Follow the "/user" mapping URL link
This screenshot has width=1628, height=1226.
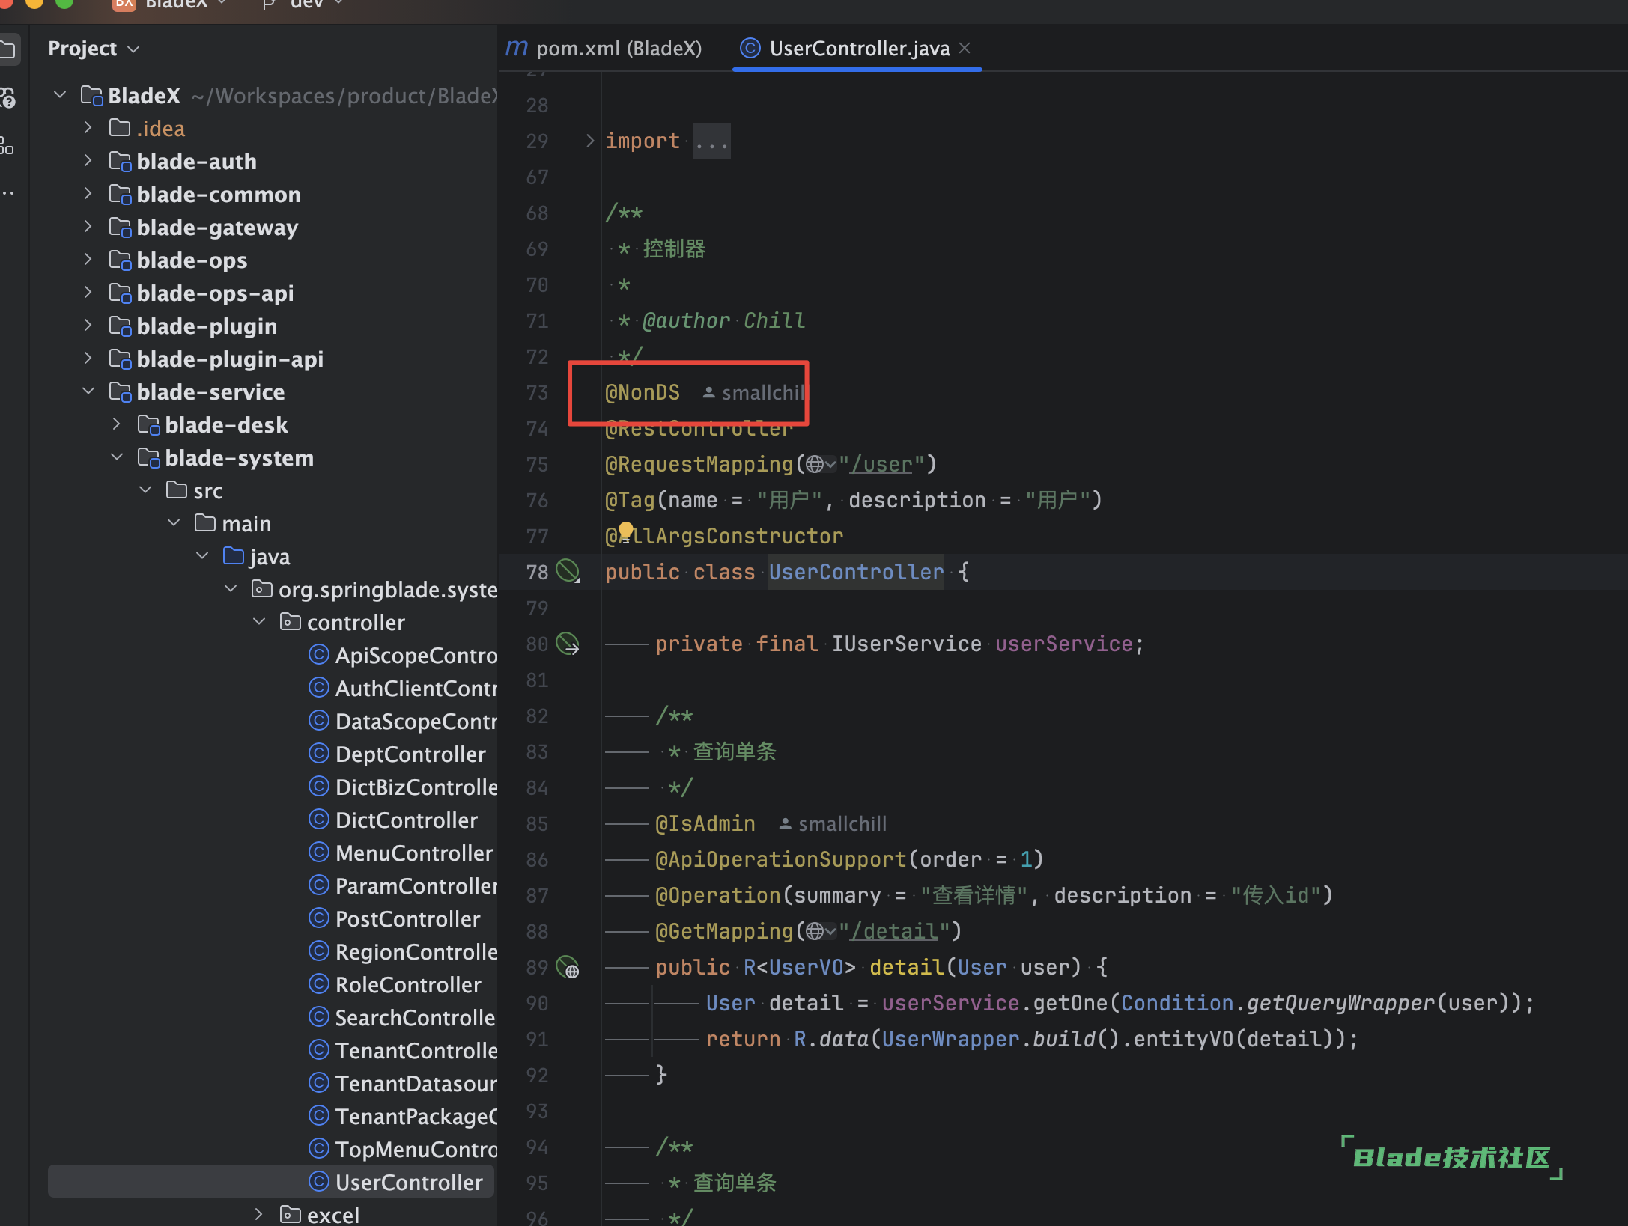(x=881, y=465)
